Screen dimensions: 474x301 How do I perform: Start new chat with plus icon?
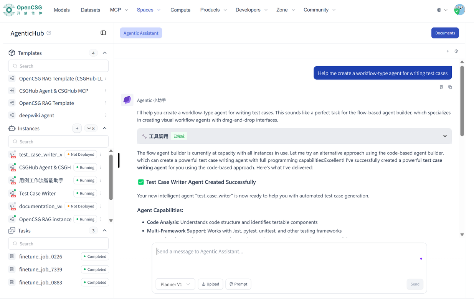point(448,51)
